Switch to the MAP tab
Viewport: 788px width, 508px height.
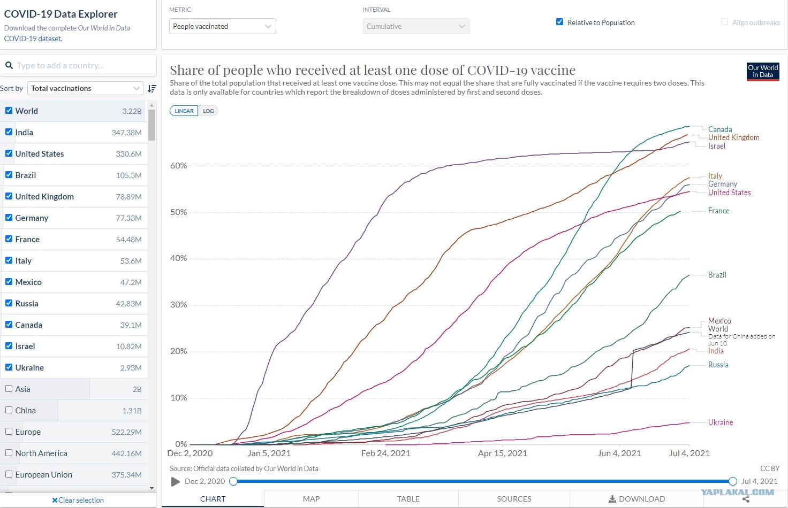pos(311,499)
